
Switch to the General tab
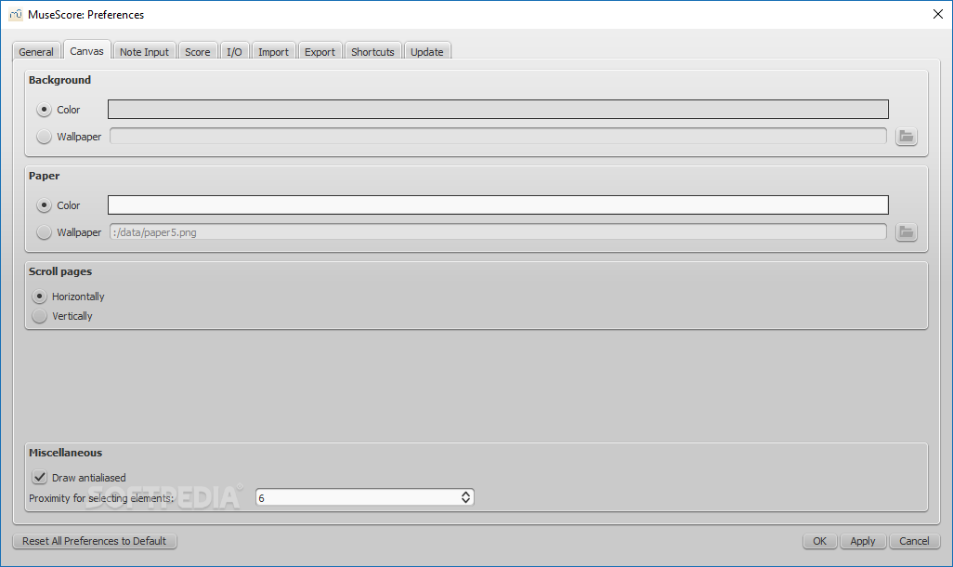[x=36, y=52]
